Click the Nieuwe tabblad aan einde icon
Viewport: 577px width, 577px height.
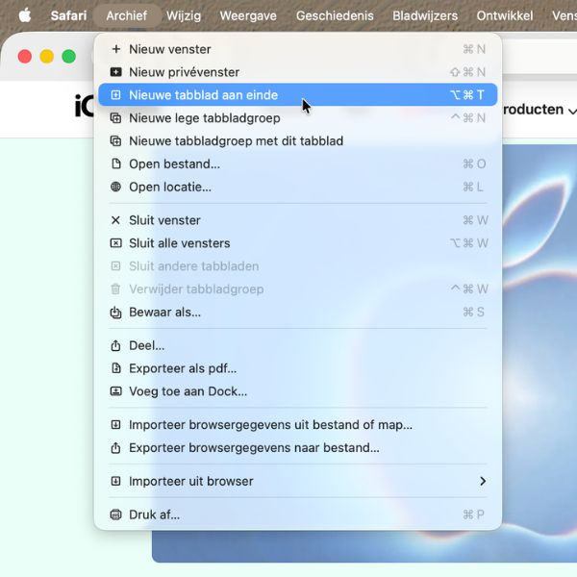pyautogui.click(x=116, y=95)
